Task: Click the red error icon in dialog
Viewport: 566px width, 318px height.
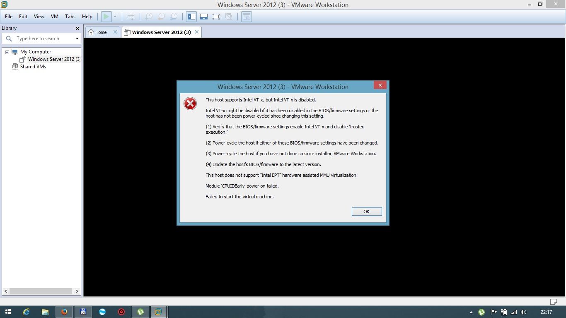Action: (190, 104)
